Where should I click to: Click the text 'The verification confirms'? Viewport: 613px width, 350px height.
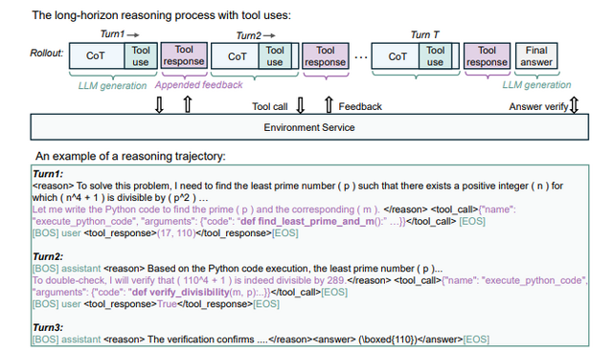pos(201,339)
